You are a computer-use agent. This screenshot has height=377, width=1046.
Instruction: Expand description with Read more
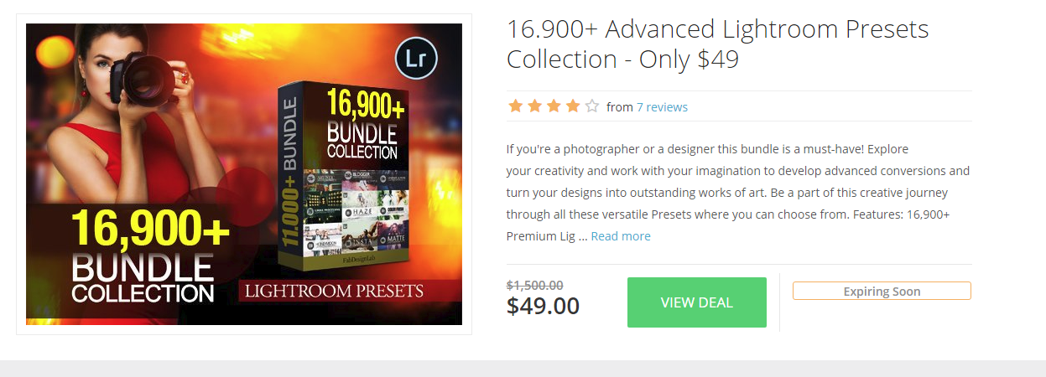click(621, 236)
